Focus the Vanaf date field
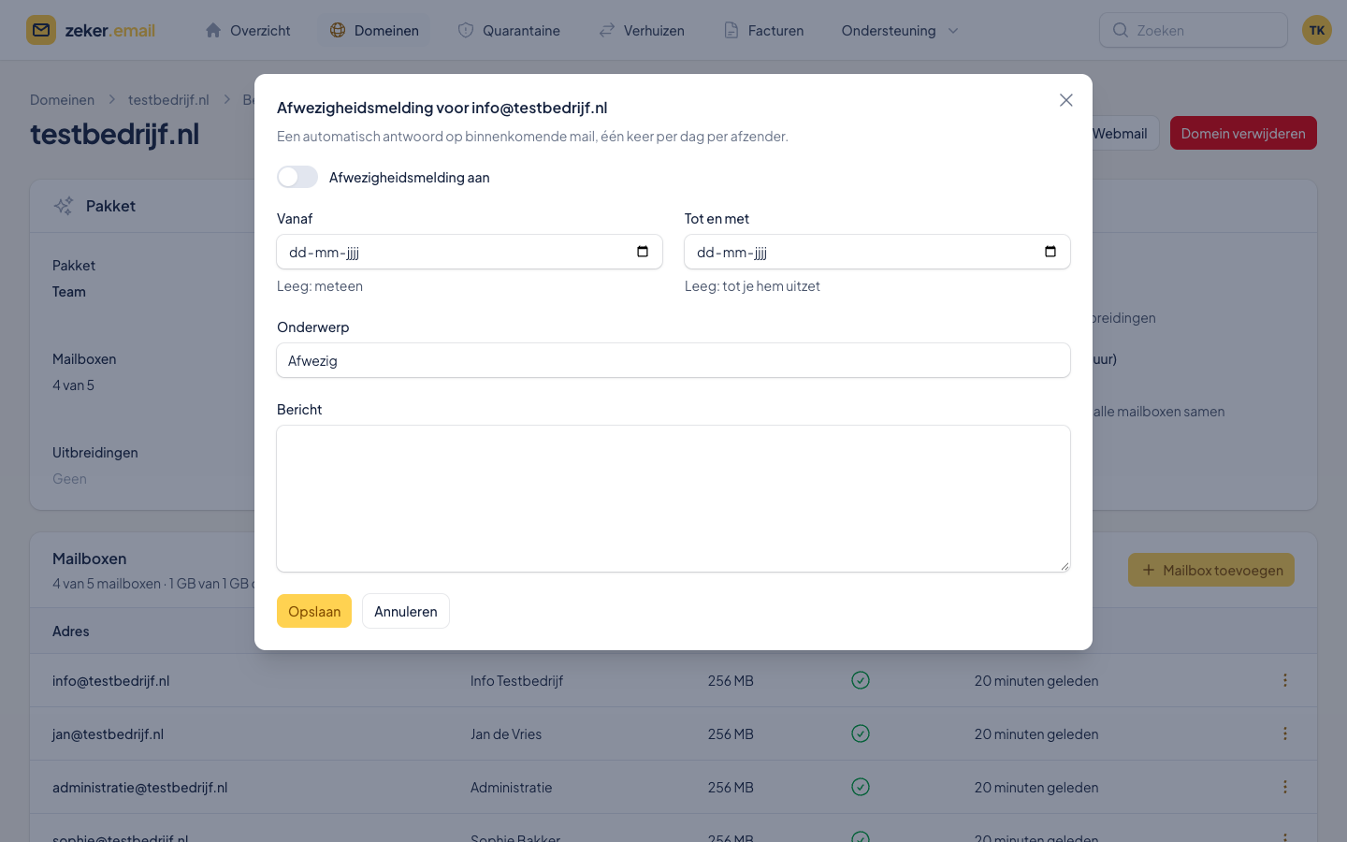1347x842 pixels. tap(470, 252)
